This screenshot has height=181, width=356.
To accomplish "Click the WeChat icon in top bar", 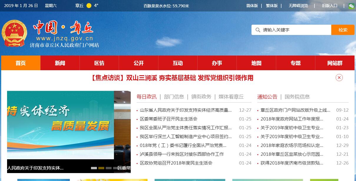I will pos(351,6).
